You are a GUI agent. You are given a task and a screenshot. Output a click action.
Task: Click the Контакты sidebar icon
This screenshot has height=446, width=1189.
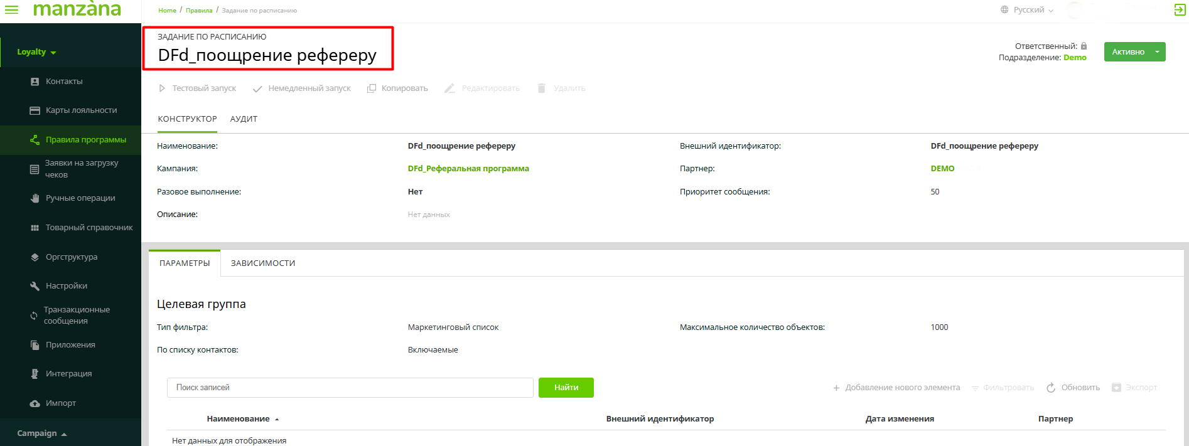[35, 82]
